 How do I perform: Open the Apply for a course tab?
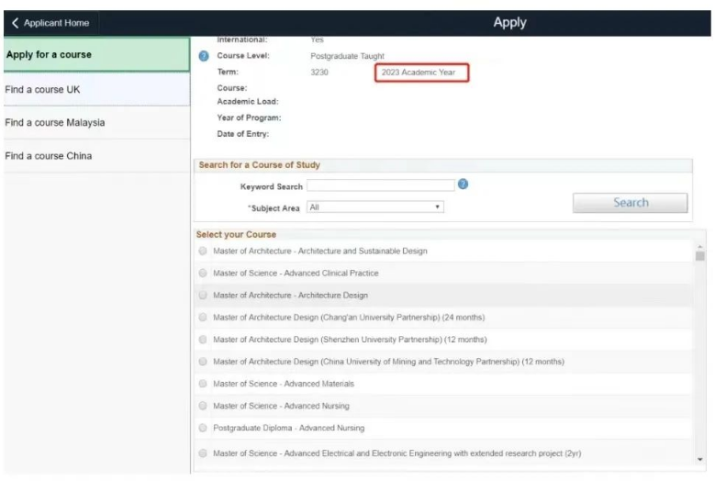click(96, 55)
